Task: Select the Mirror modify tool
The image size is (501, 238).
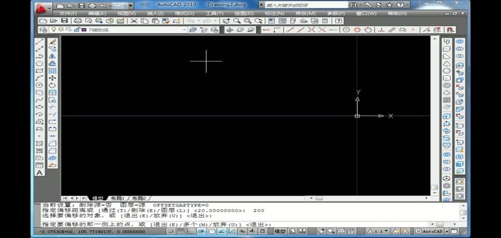Action: pyautogui.click(x=52, y=56)
